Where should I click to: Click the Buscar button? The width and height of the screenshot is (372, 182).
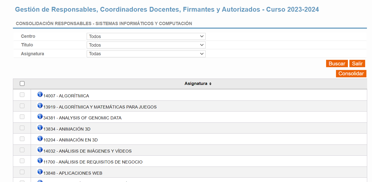(337, 64)
